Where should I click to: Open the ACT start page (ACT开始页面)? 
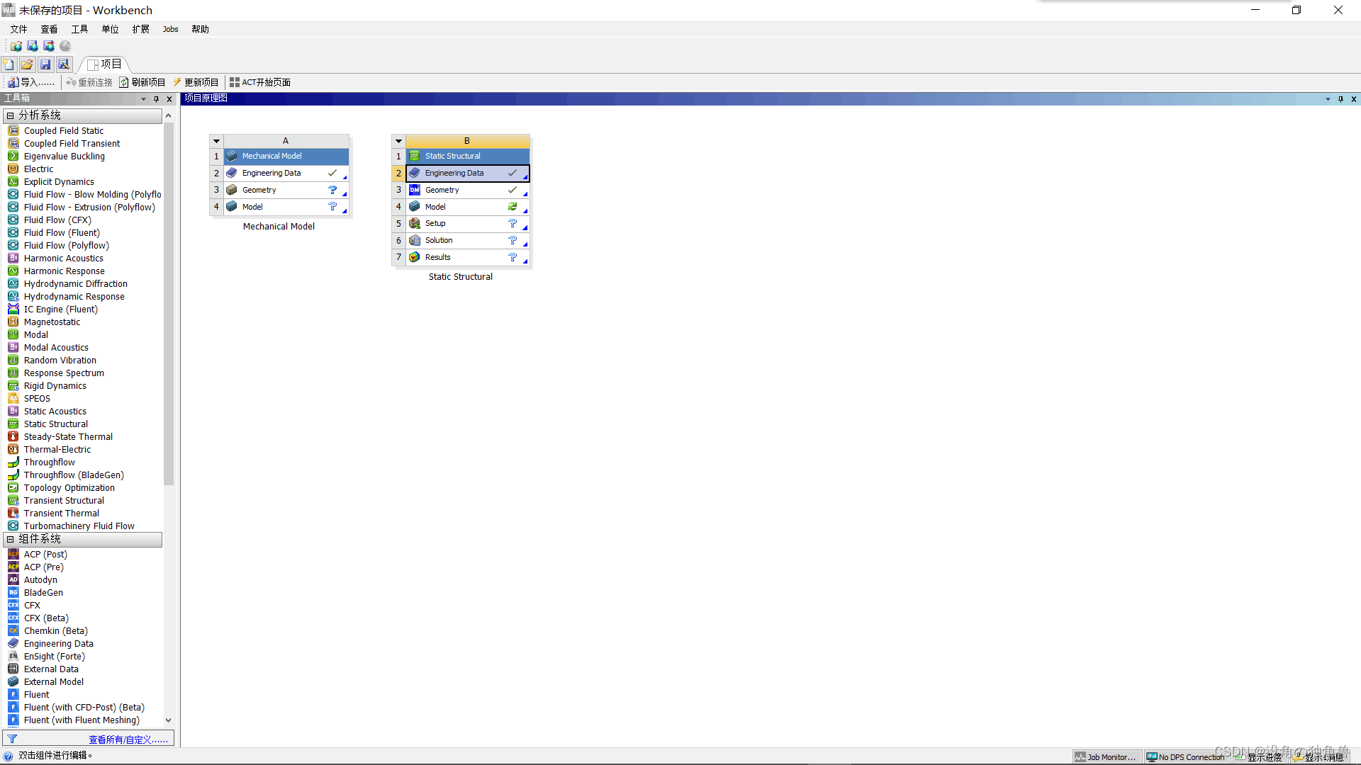click(x=259, y=82)
